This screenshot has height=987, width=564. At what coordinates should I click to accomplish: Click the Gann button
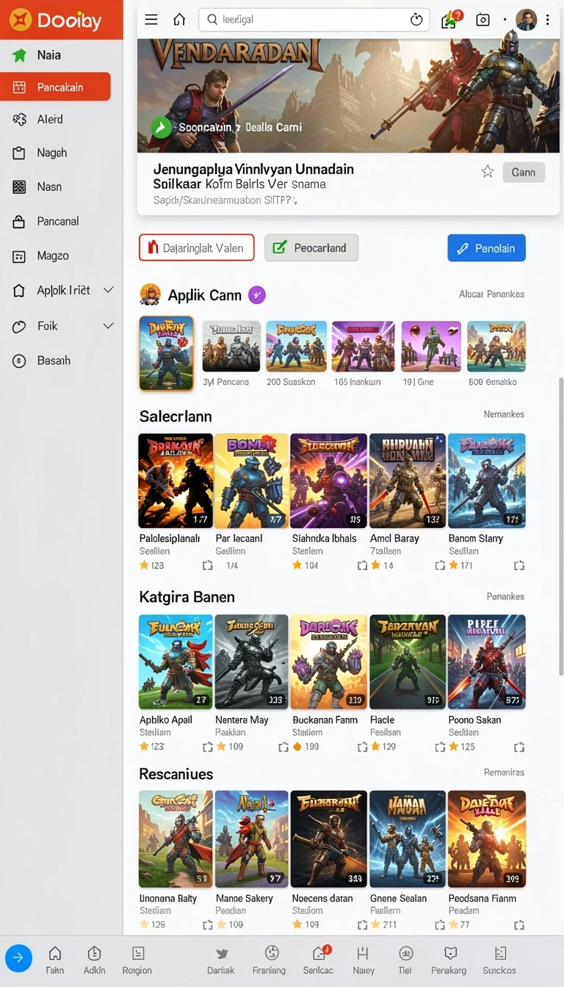click(524, 172)
